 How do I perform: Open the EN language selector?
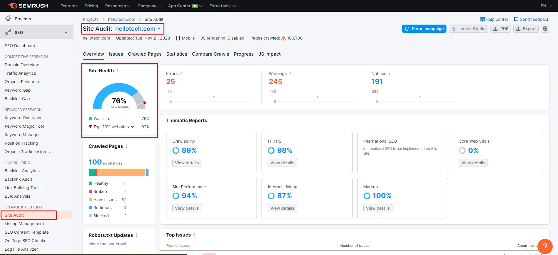pos(547,6)
